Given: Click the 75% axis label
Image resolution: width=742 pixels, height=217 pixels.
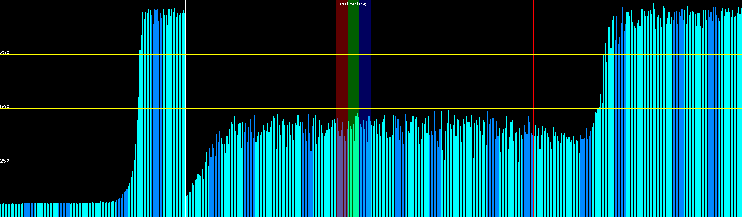Looking at the screenshot, I should tap(5, 52).
